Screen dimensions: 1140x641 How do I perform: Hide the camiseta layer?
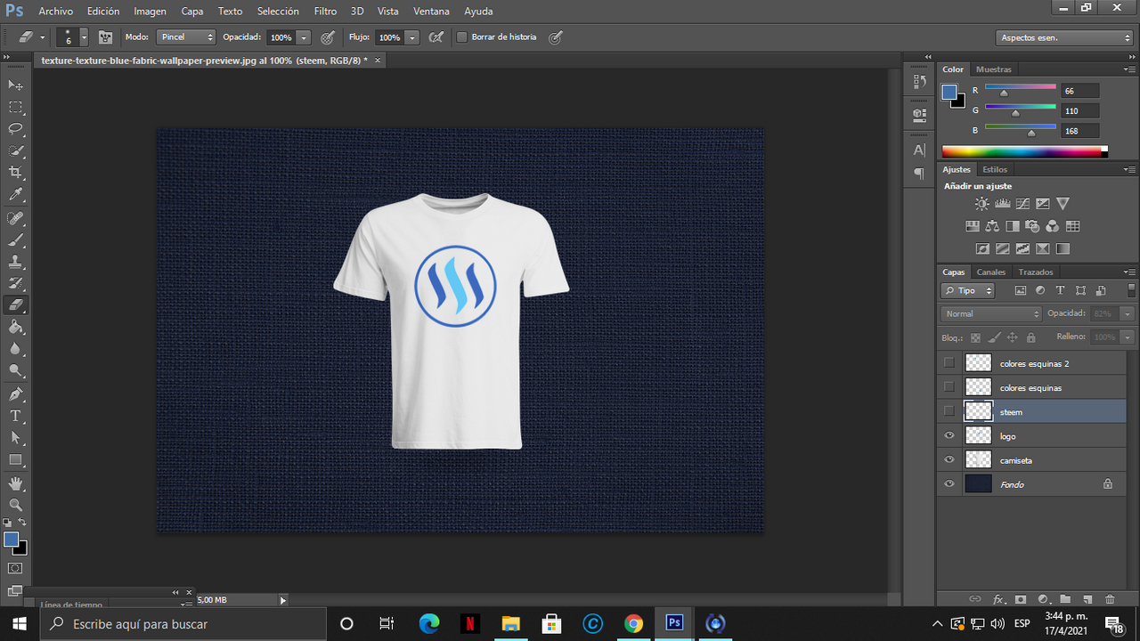click(x=949, y=459)
